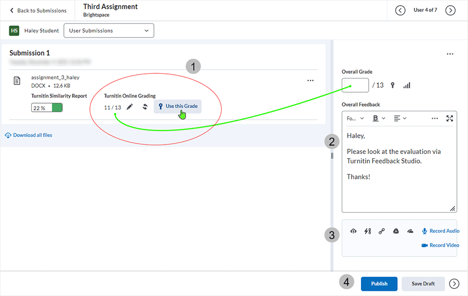
Task: Go back to Submissions
Action: 38,10
